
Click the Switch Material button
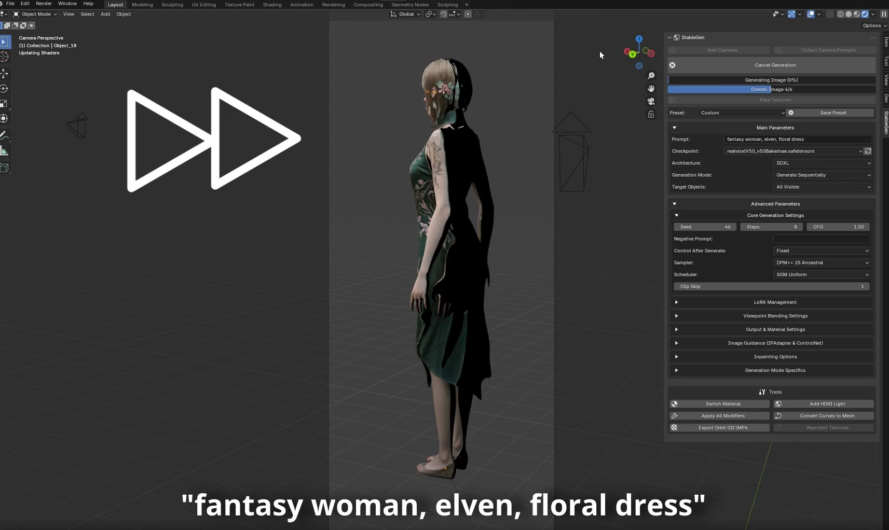pyautogui.click(x=719, y=404)
